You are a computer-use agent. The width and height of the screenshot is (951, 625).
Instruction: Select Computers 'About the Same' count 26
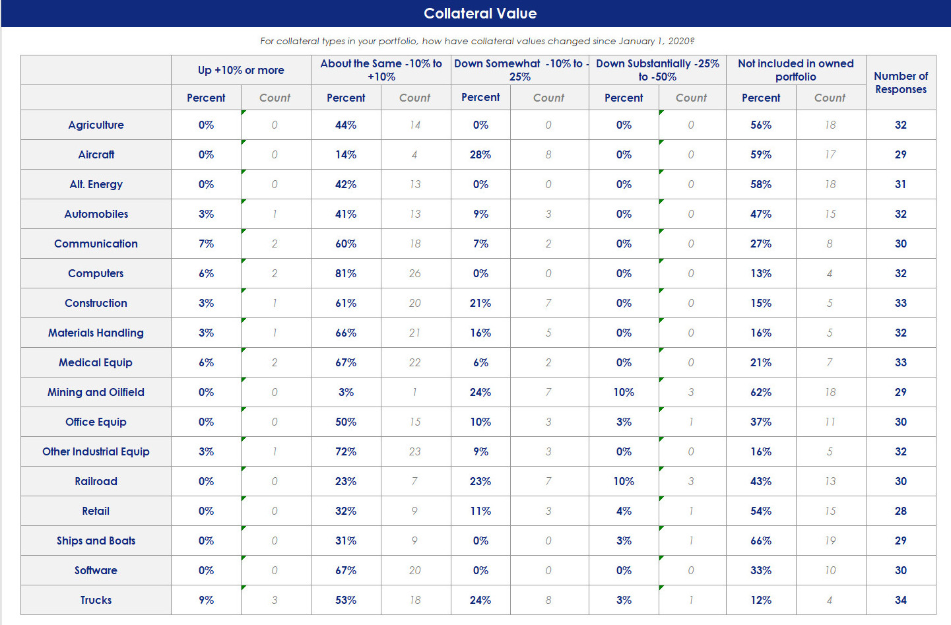(x=415, y=273)
